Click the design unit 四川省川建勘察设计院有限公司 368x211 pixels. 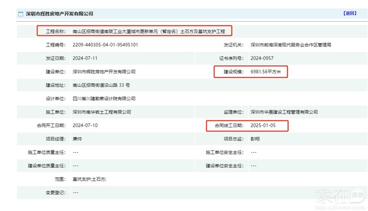pos(104,98)
